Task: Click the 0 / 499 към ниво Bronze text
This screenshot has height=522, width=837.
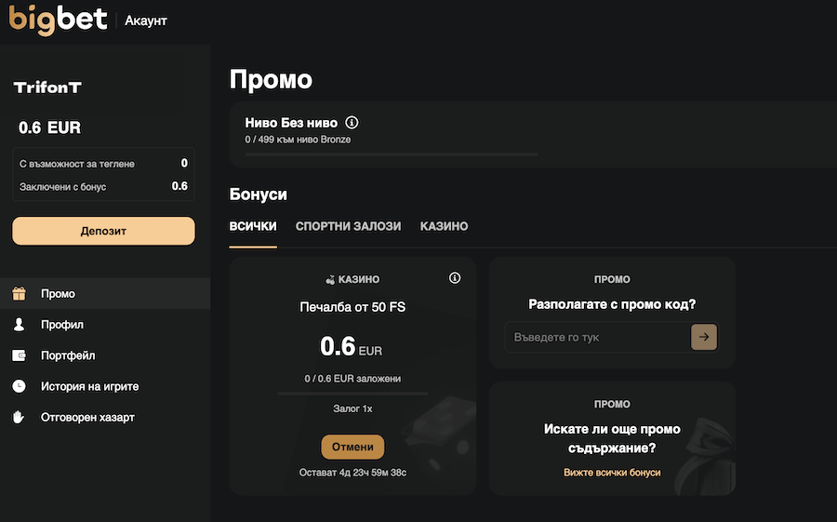Action: 298,140
